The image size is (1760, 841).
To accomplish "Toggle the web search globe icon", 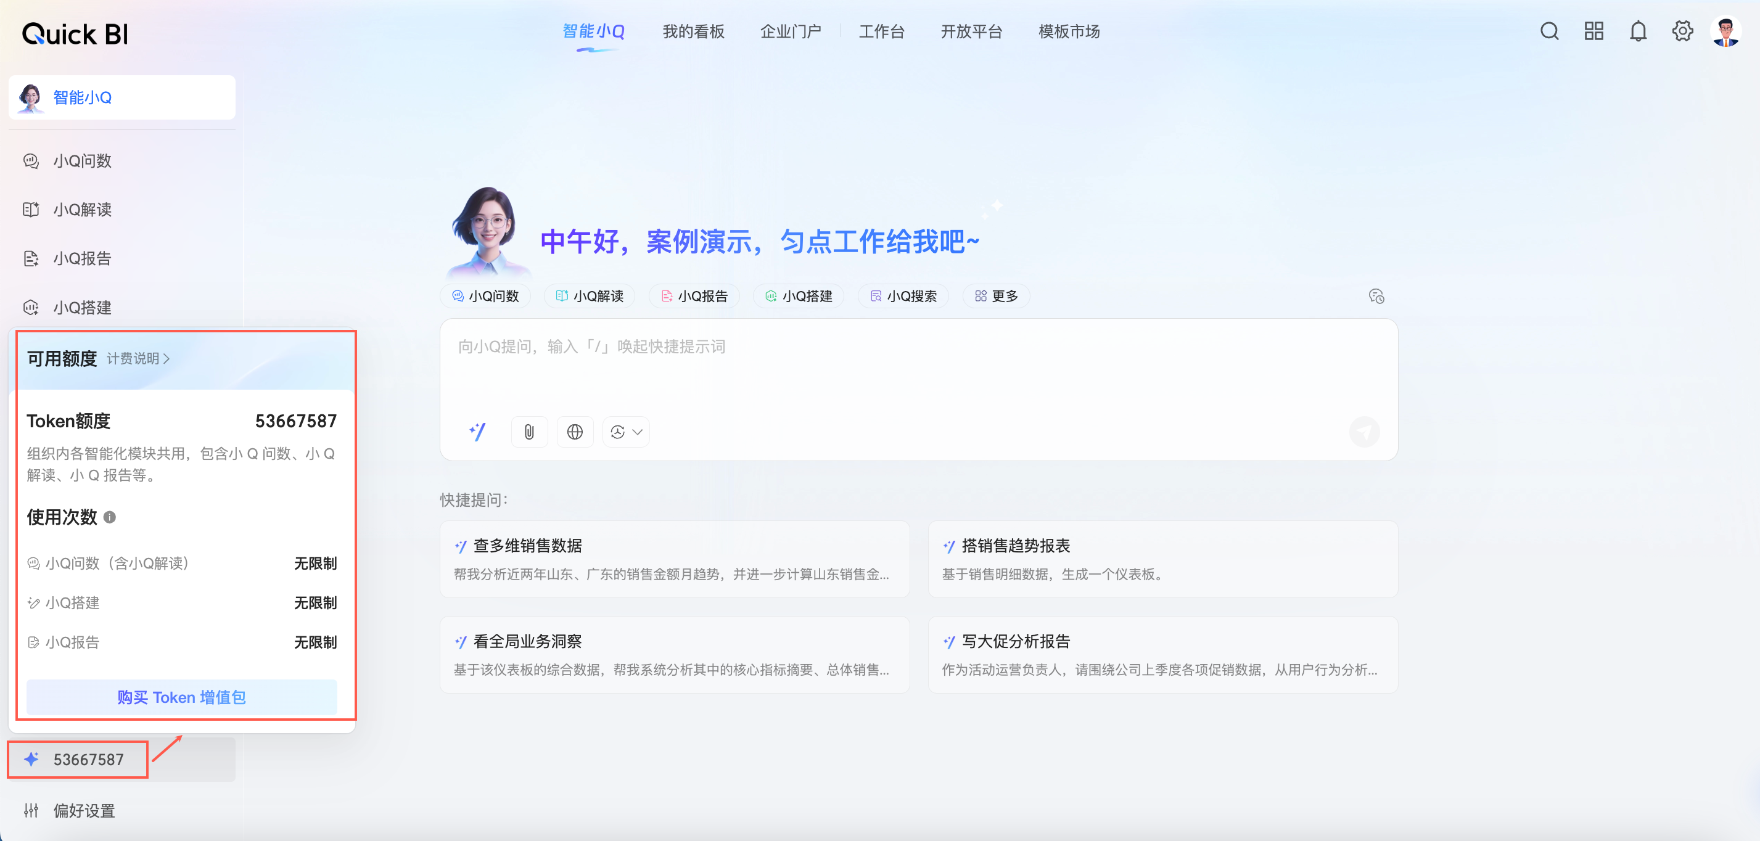I will click(x=575, y=432).
